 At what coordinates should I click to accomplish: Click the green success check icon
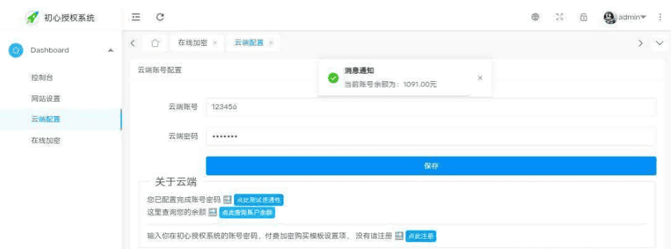[x=333, y=78]
